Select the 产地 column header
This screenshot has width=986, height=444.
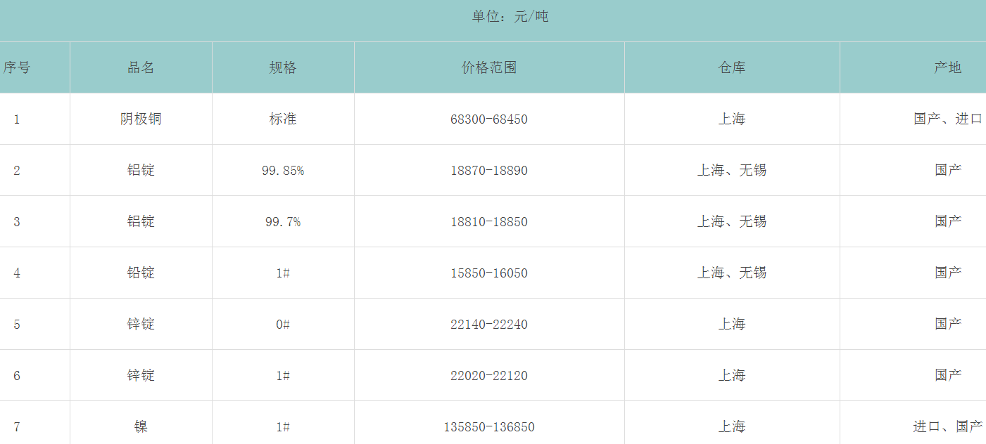947,67
